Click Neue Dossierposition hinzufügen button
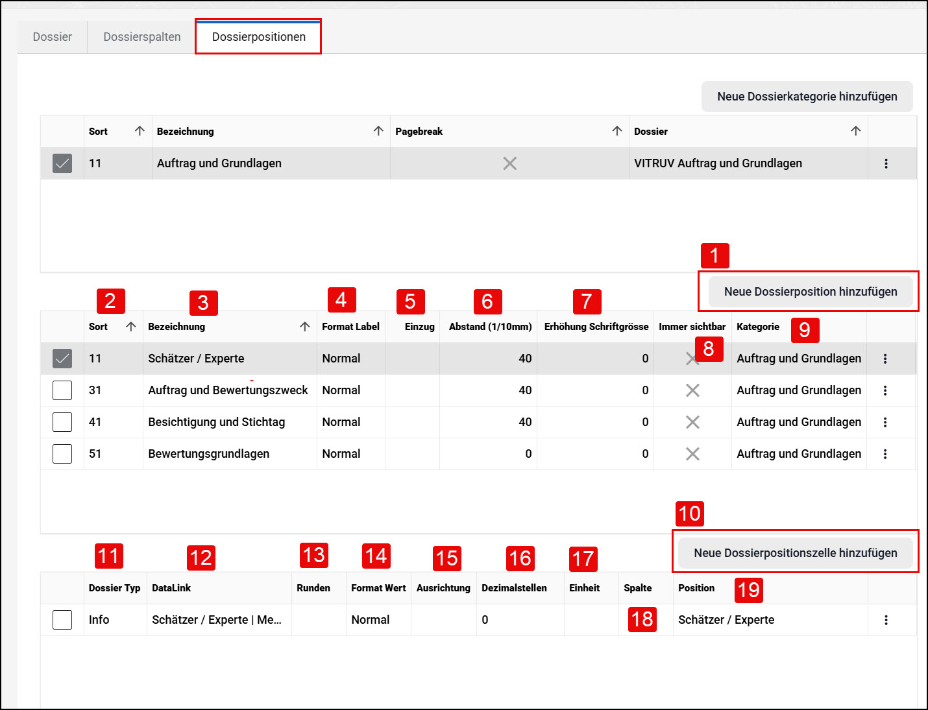The height and width of the screenshot is (710, 928). 811,292
